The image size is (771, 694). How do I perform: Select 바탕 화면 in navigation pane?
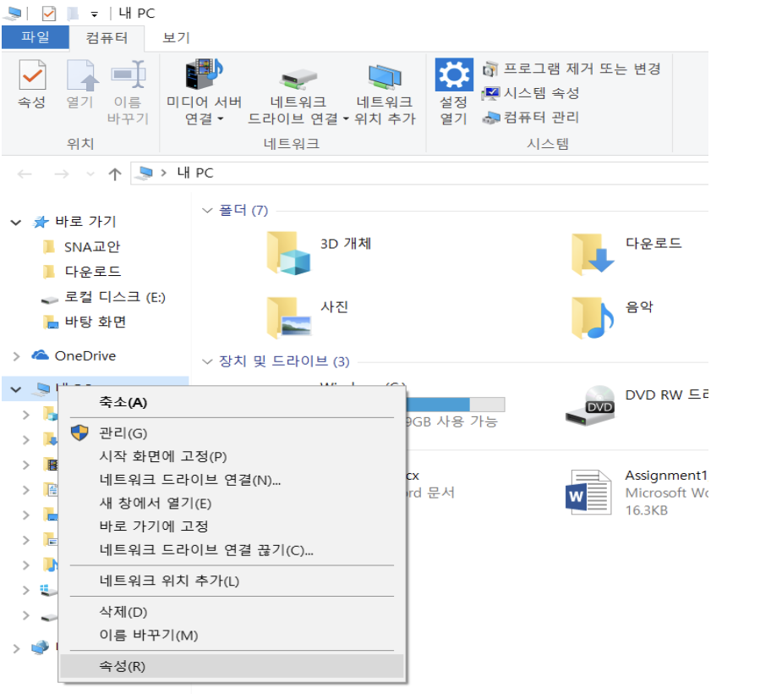point(95,322)
